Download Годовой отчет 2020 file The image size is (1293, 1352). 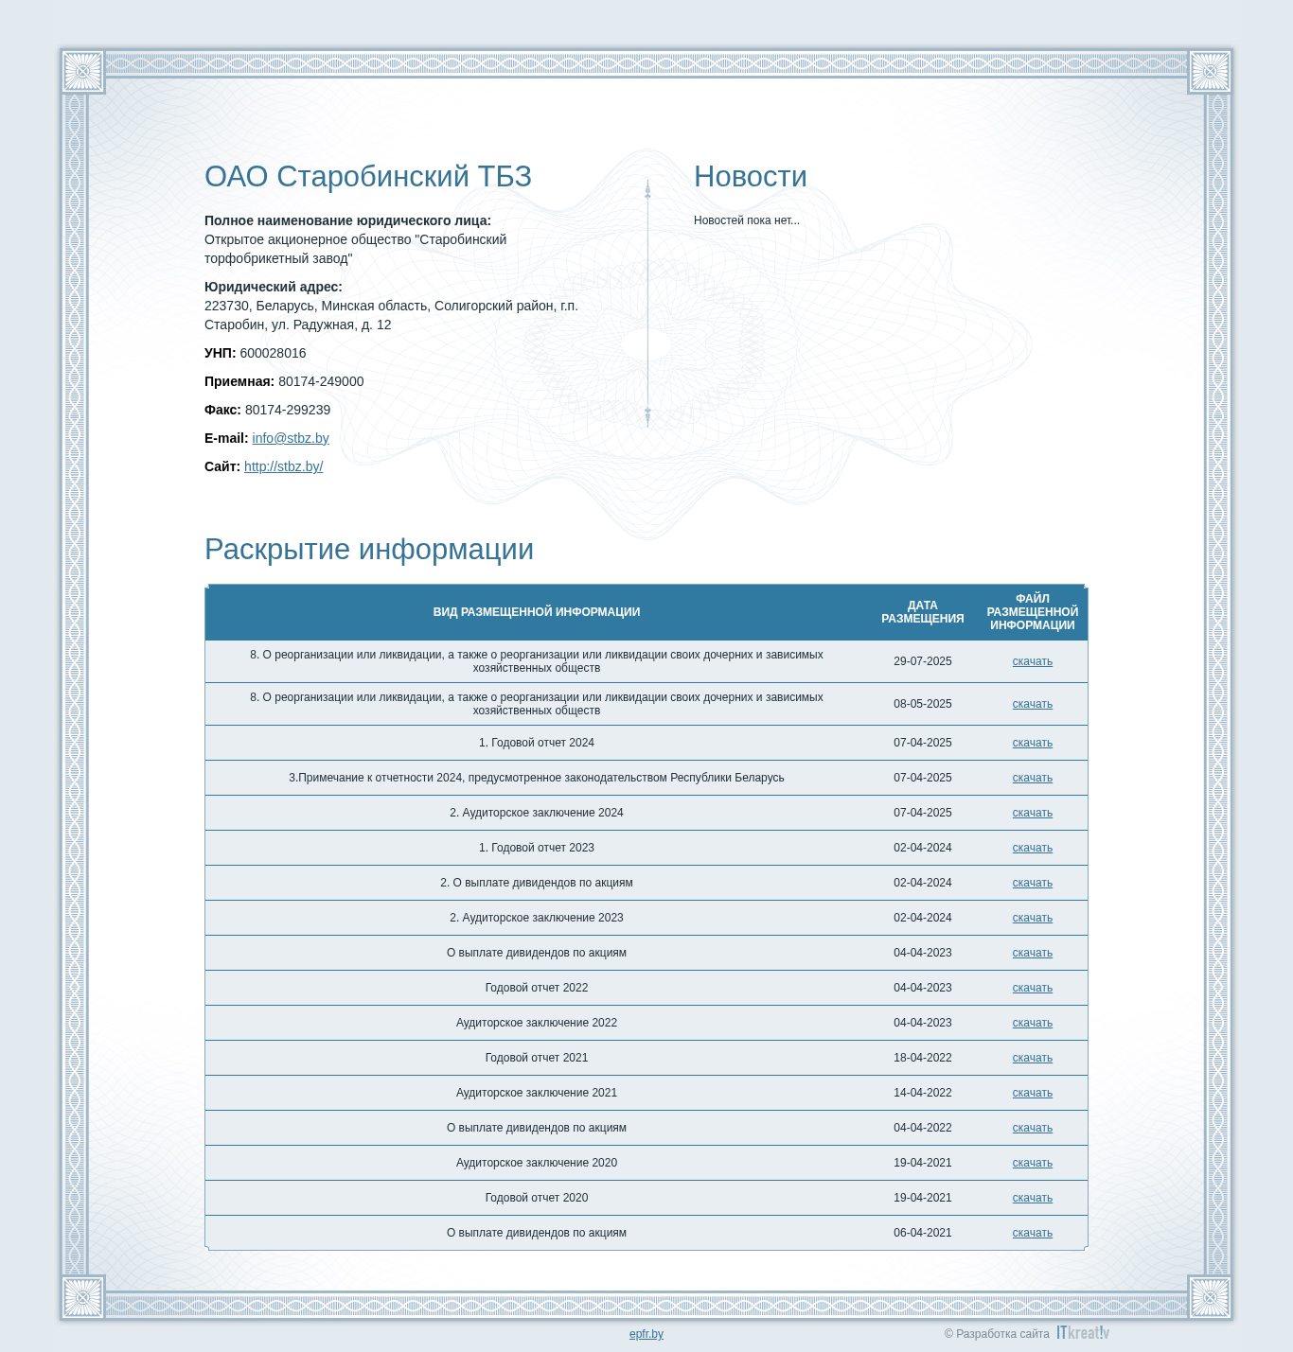(1032, 1198)
